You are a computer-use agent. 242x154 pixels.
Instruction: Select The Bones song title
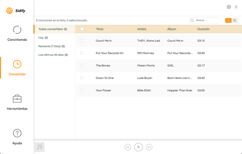(x=103, y=65)
